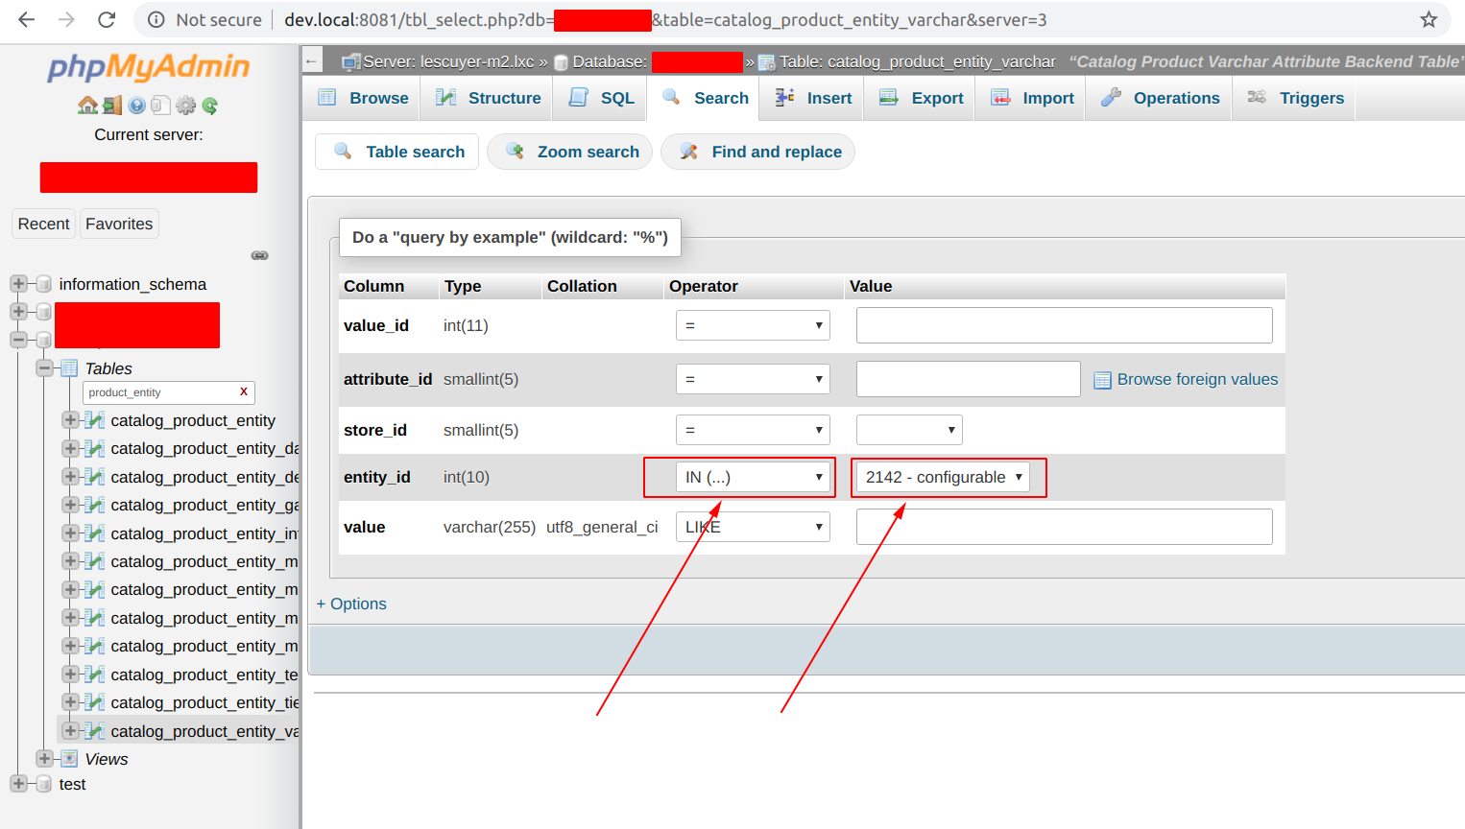This screenshot has height=829, width=1465.
Task: Open the Operator dropdown for value_id
Action: [x=753, y=325]
